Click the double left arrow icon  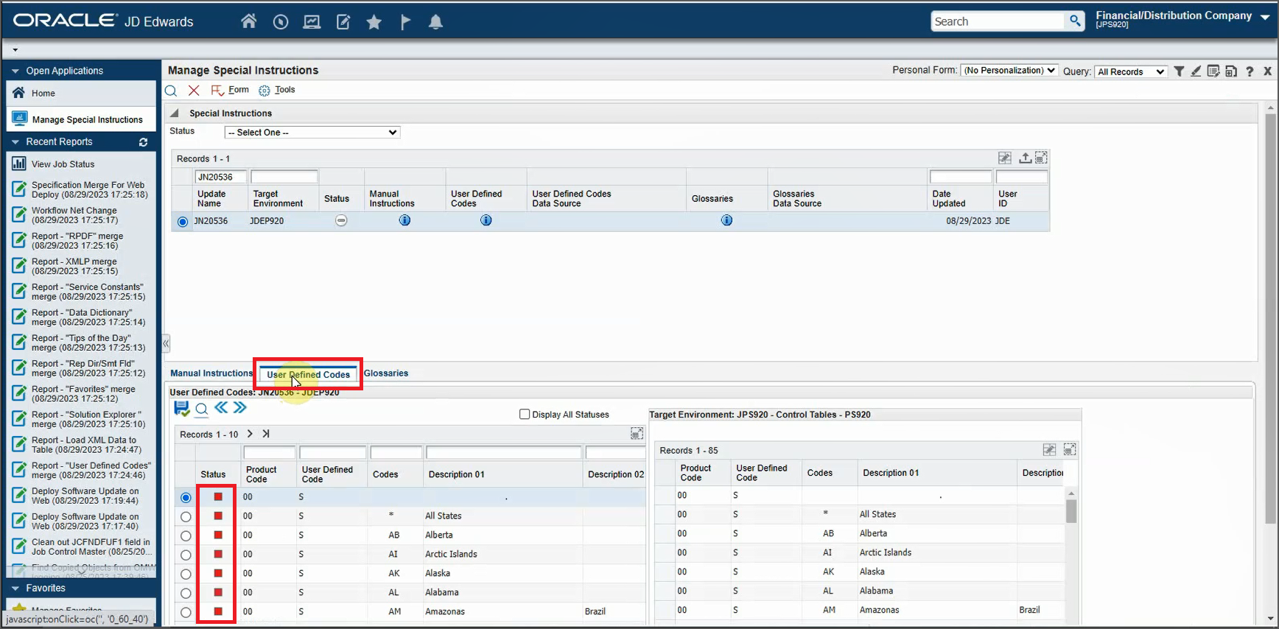click(x=221, y=407)
